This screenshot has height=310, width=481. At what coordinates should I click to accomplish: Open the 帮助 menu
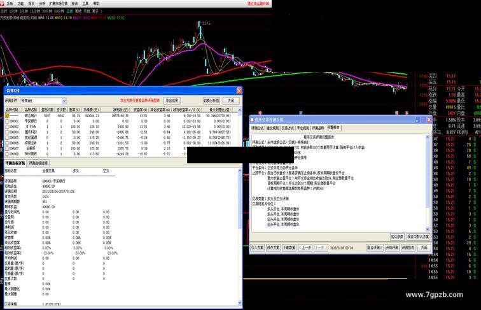click(96, 4)
